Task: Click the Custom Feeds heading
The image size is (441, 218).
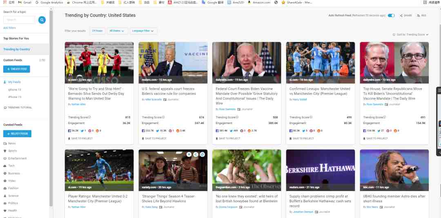Action: (13, 60)
